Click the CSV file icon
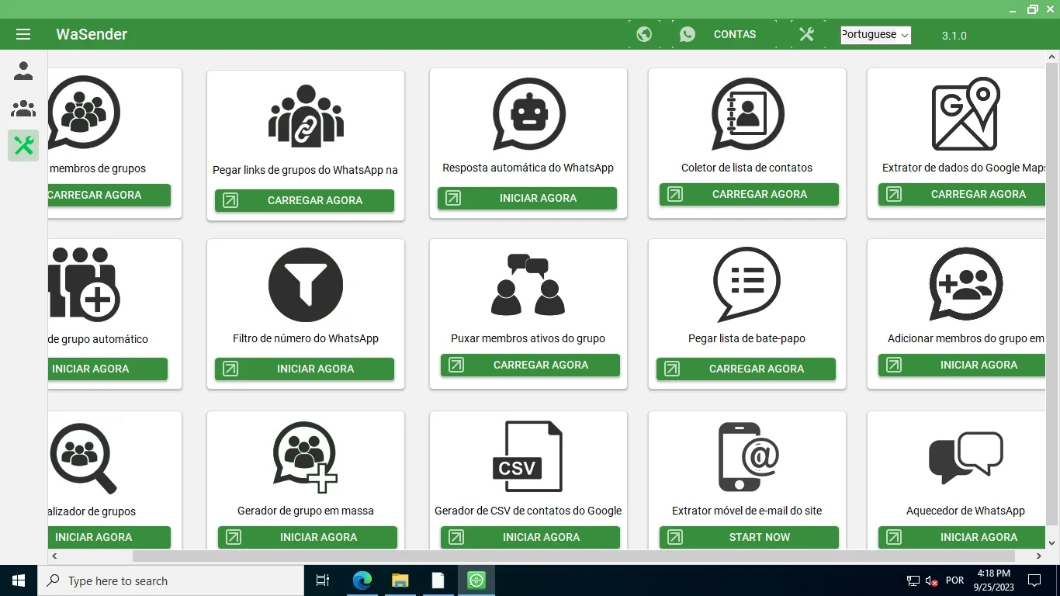The image size is (1060, 596). [x=528, y=456]
